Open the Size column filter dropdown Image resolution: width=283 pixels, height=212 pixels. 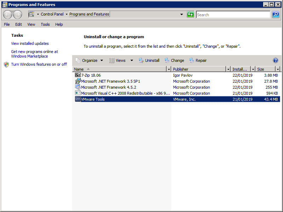coord(278,69)
